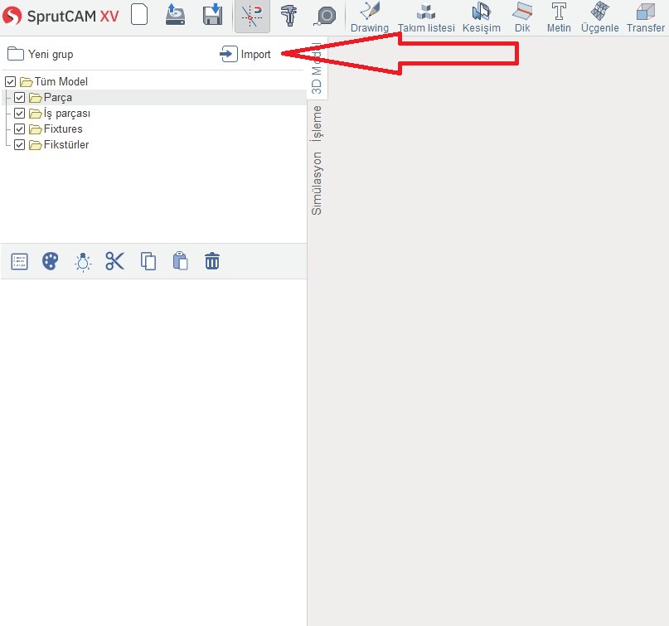
Task: Switch to the İşleme tab
Action: tap(317, 124)
